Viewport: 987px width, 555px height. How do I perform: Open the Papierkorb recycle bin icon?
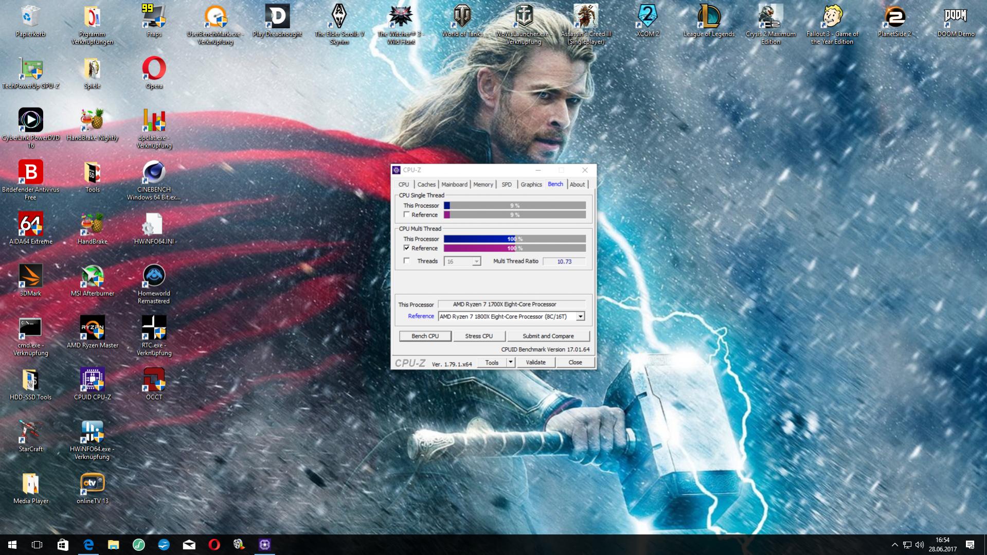coord(30,22)
